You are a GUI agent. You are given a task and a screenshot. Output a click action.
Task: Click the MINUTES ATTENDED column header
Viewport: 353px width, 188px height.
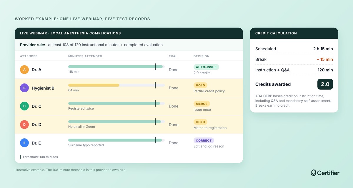tap(85, 56)
